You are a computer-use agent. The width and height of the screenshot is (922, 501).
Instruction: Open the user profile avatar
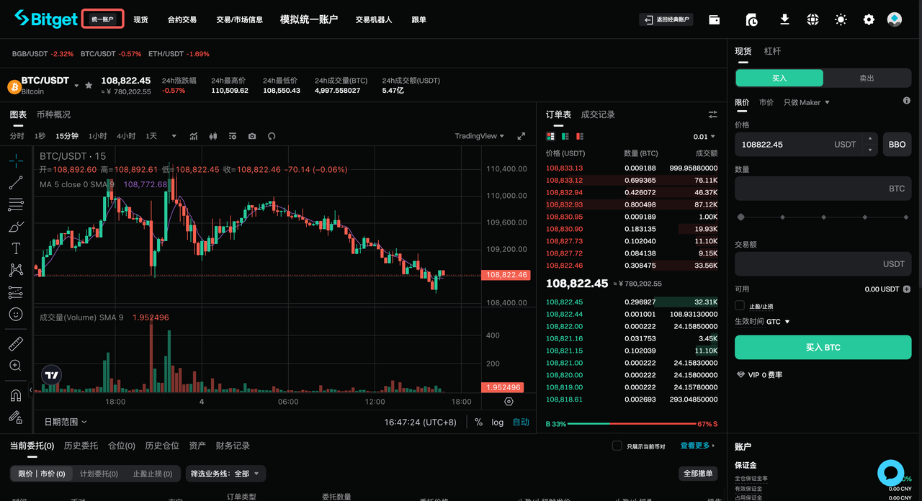pos(895,19)
